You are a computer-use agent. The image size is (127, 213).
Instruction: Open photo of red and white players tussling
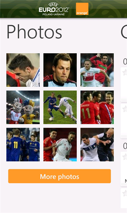coord(60,145)
